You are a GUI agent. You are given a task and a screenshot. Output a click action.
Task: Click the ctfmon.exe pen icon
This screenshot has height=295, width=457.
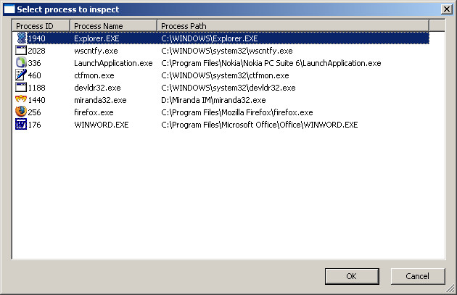21,75
